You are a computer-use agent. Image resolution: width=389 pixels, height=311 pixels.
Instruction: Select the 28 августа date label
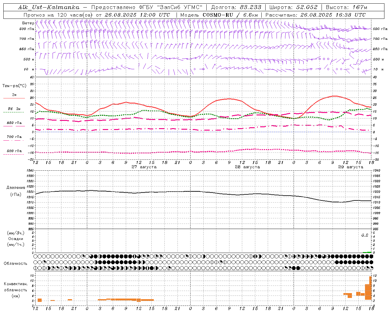(247, 167)
